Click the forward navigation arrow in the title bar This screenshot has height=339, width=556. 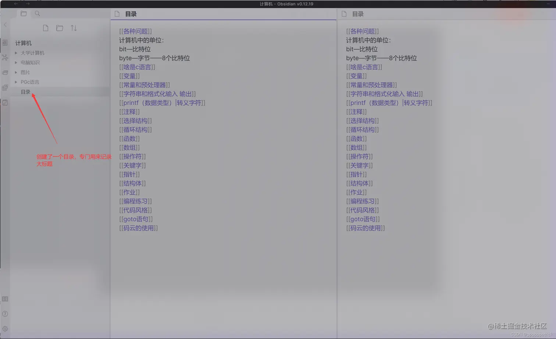(x=28, y=4)
